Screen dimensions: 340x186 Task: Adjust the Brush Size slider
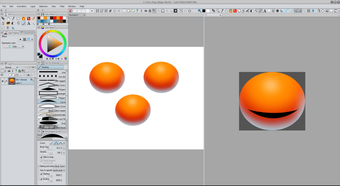[48, 149]
